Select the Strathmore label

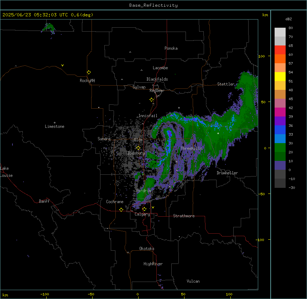click(184, 216)
